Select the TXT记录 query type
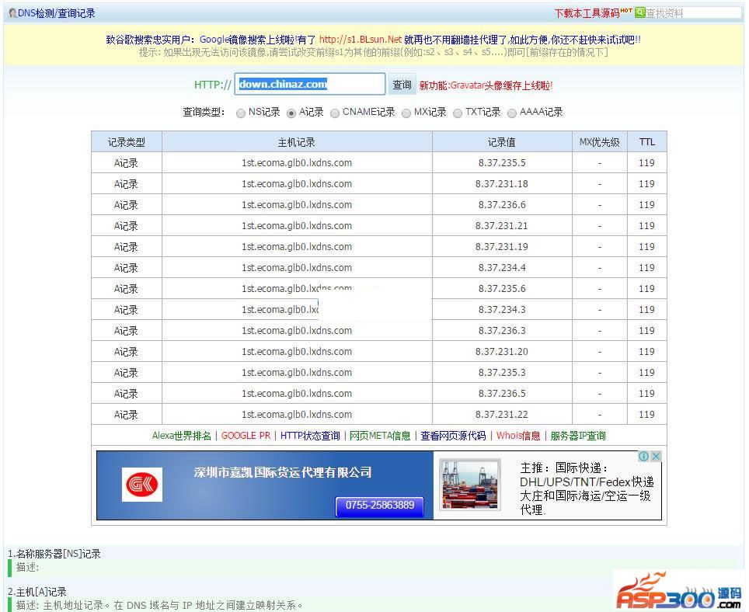Viewport: 749px width, 612px height. coord(458,113)
